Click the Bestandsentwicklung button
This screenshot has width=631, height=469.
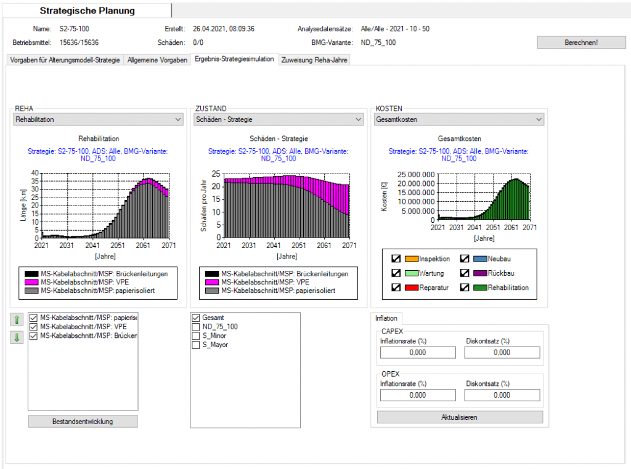[x=83, y=422]
